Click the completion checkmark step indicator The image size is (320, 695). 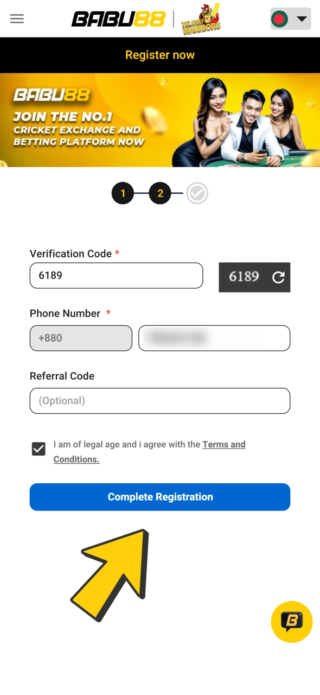point(197,193)
